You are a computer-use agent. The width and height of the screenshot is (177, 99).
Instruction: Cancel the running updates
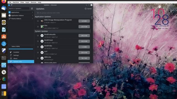(88, 9)
